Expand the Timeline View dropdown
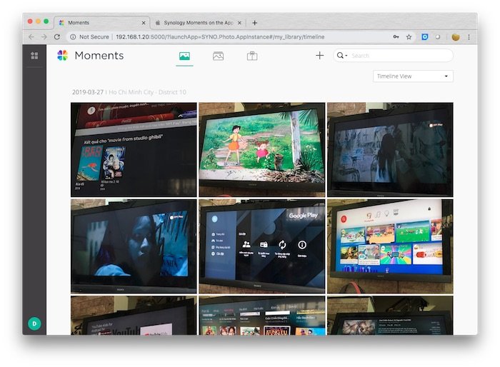Viewport: 500px width, 367px height. point(413,76)
